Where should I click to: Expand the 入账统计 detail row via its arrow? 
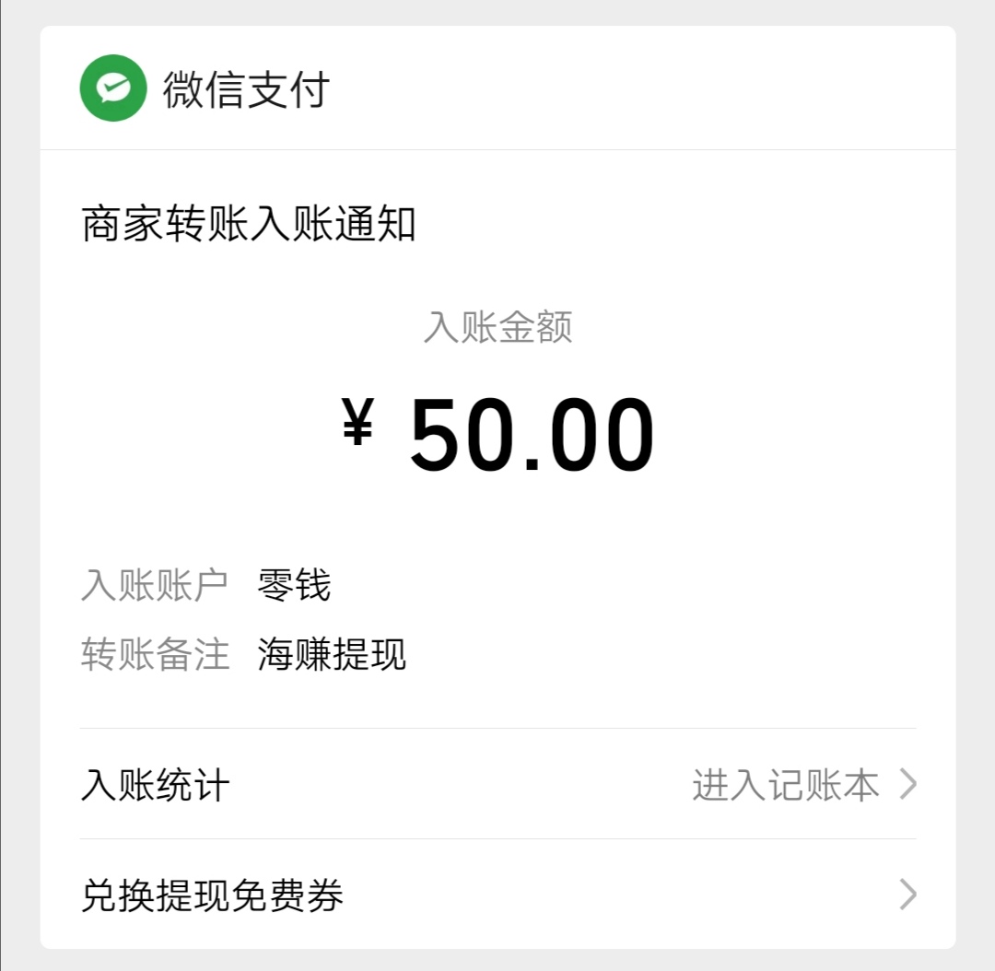pos(908,785)
